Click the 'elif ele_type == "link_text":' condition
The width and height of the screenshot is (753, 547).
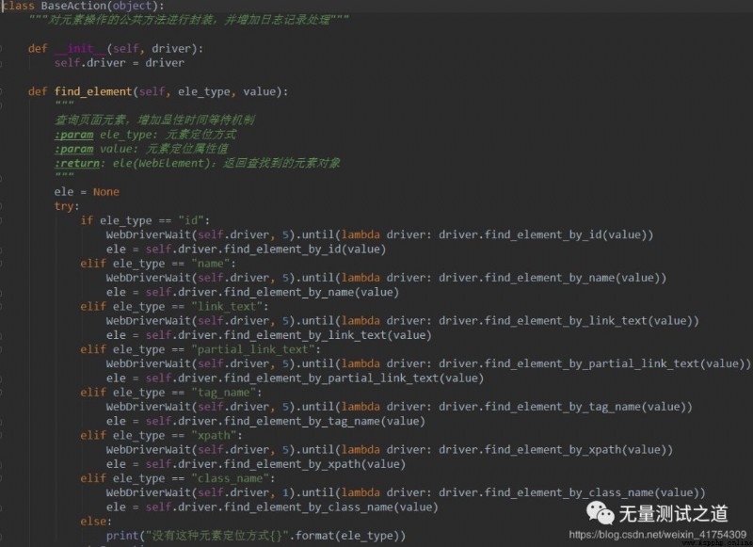click(x=174, y=306)
